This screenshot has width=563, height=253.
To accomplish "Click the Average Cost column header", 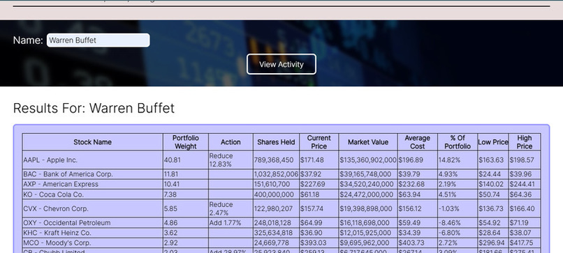I will point(417,142).
